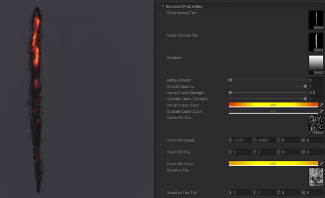Click the Outside Crack Strength value field
The image size is (325, 198).
(x=316, y=99)
